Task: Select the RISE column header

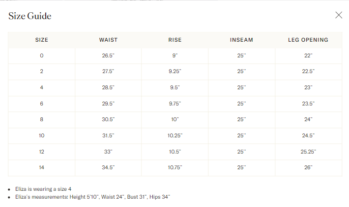Action: click(174, 40)
